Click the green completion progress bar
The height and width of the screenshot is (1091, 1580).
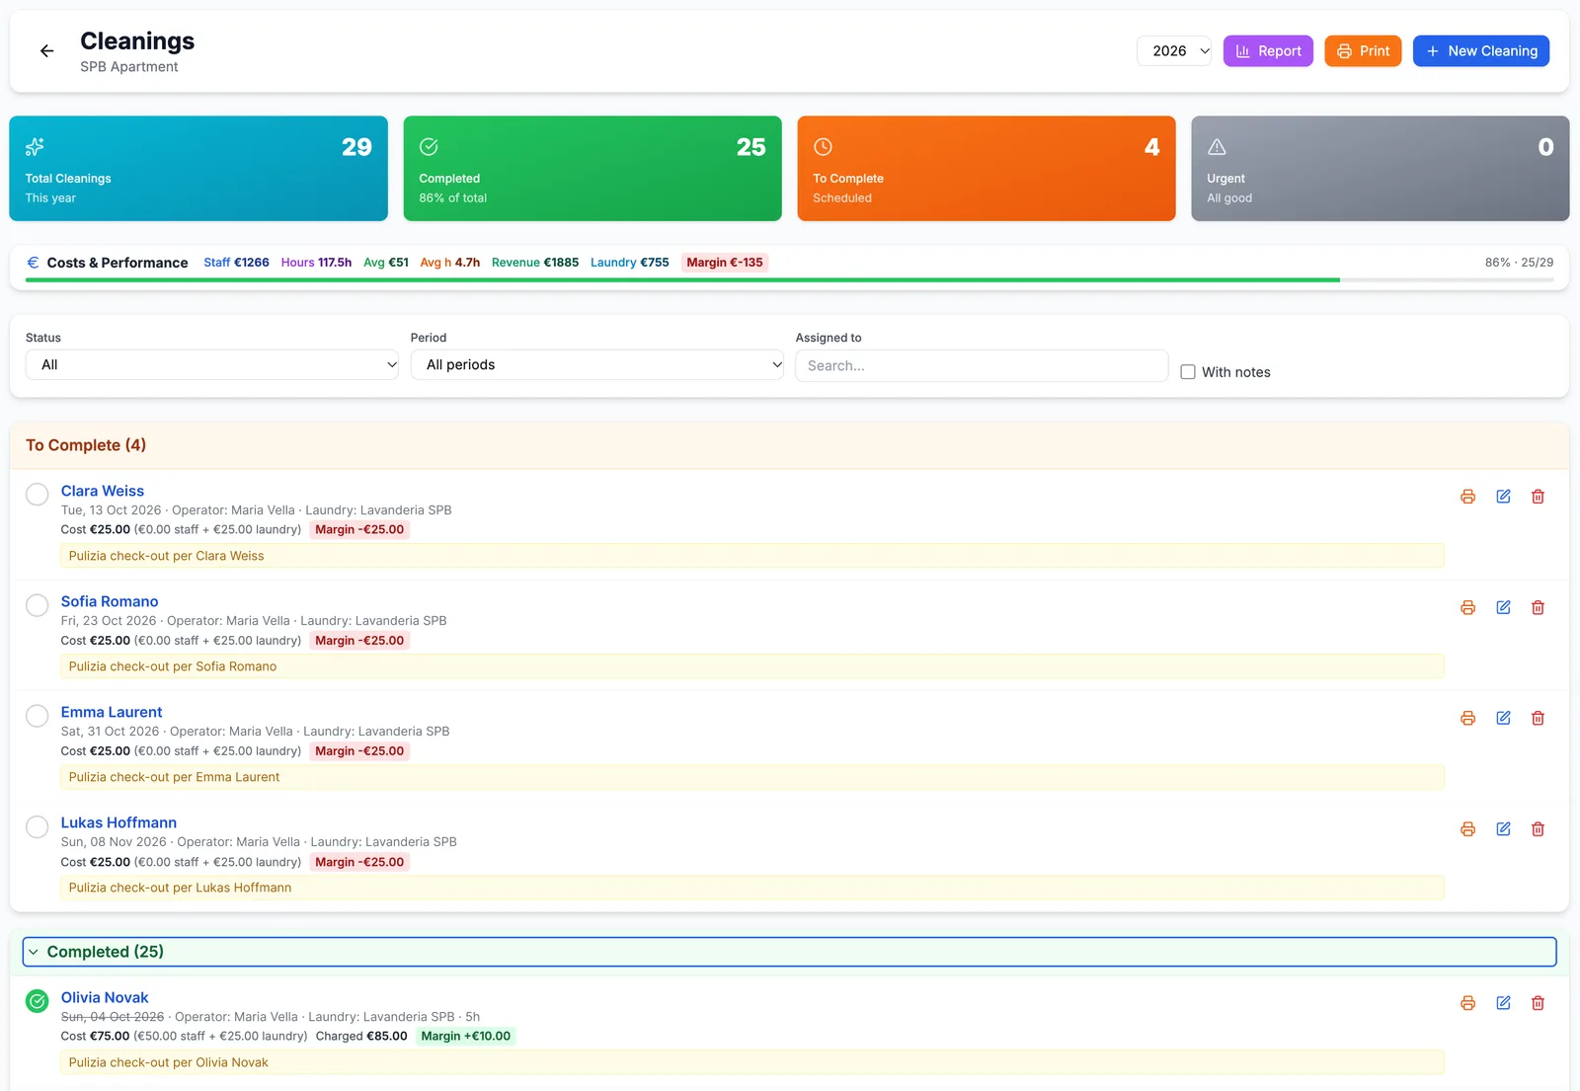tap(682, 280)
